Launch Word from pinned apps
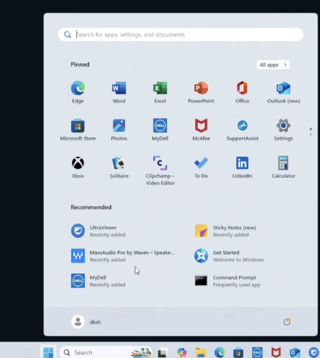320x358 pixels. (x=119, y=92)
